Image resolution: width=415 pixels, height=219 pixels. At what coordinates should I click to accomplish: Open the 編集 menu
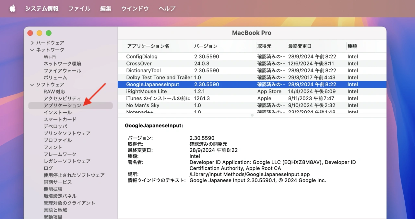point(106,9)
